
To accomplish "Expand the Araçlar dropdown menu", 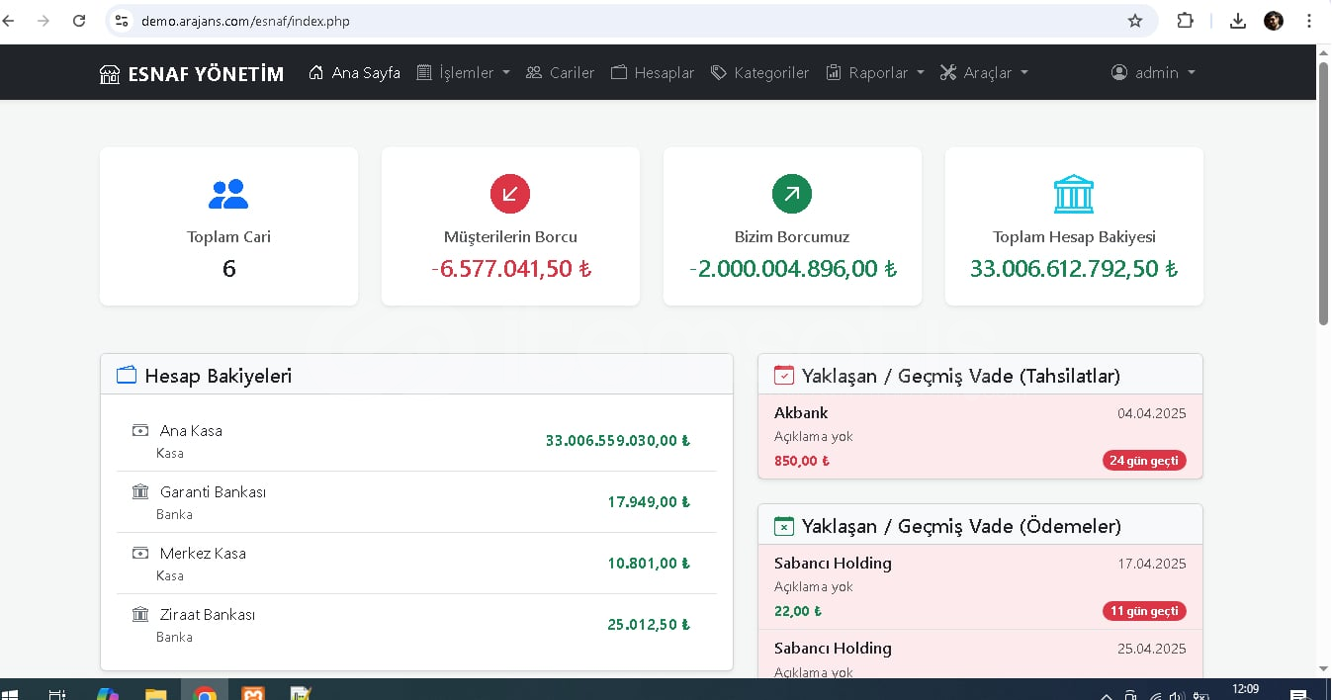I will [984, 72].
